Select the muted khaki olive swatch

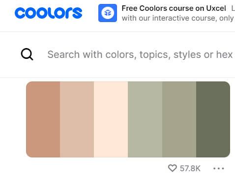[x=179, y=119]
